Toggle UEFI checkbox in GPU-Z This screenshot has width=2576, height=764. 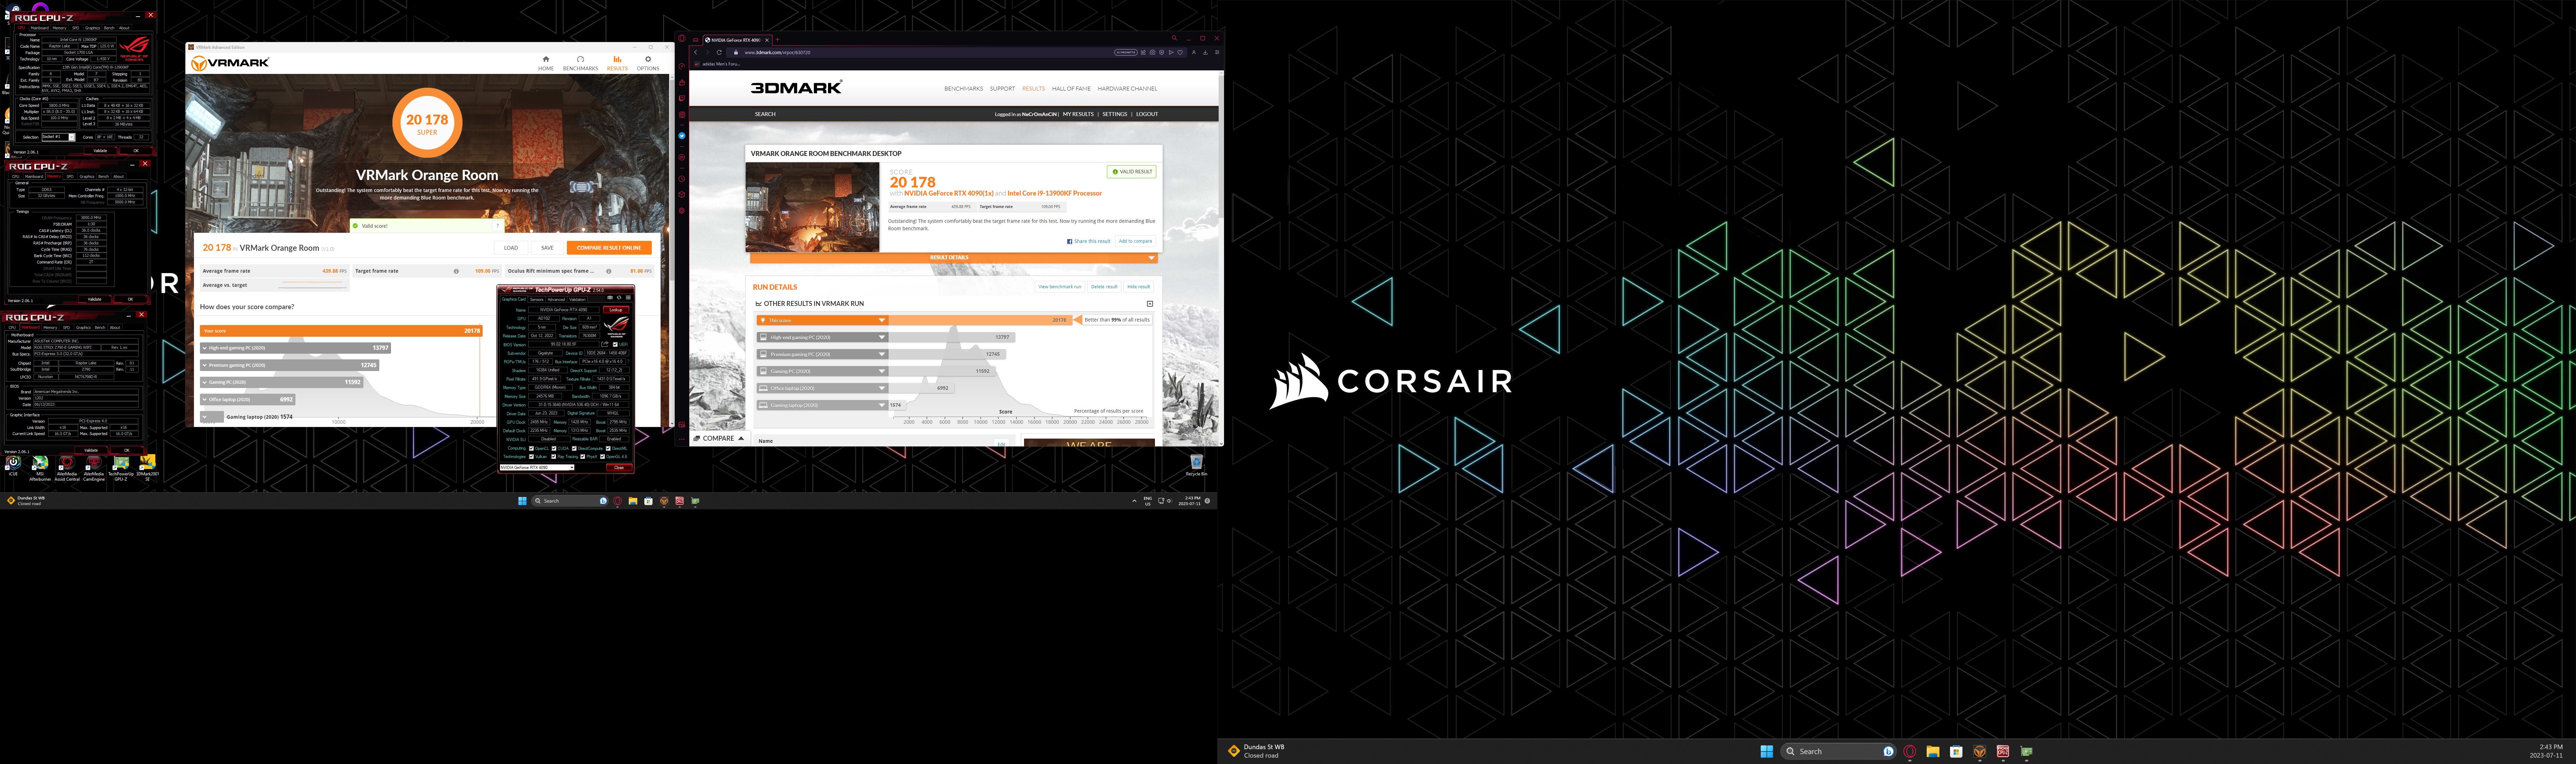click(x=615, y=344)
